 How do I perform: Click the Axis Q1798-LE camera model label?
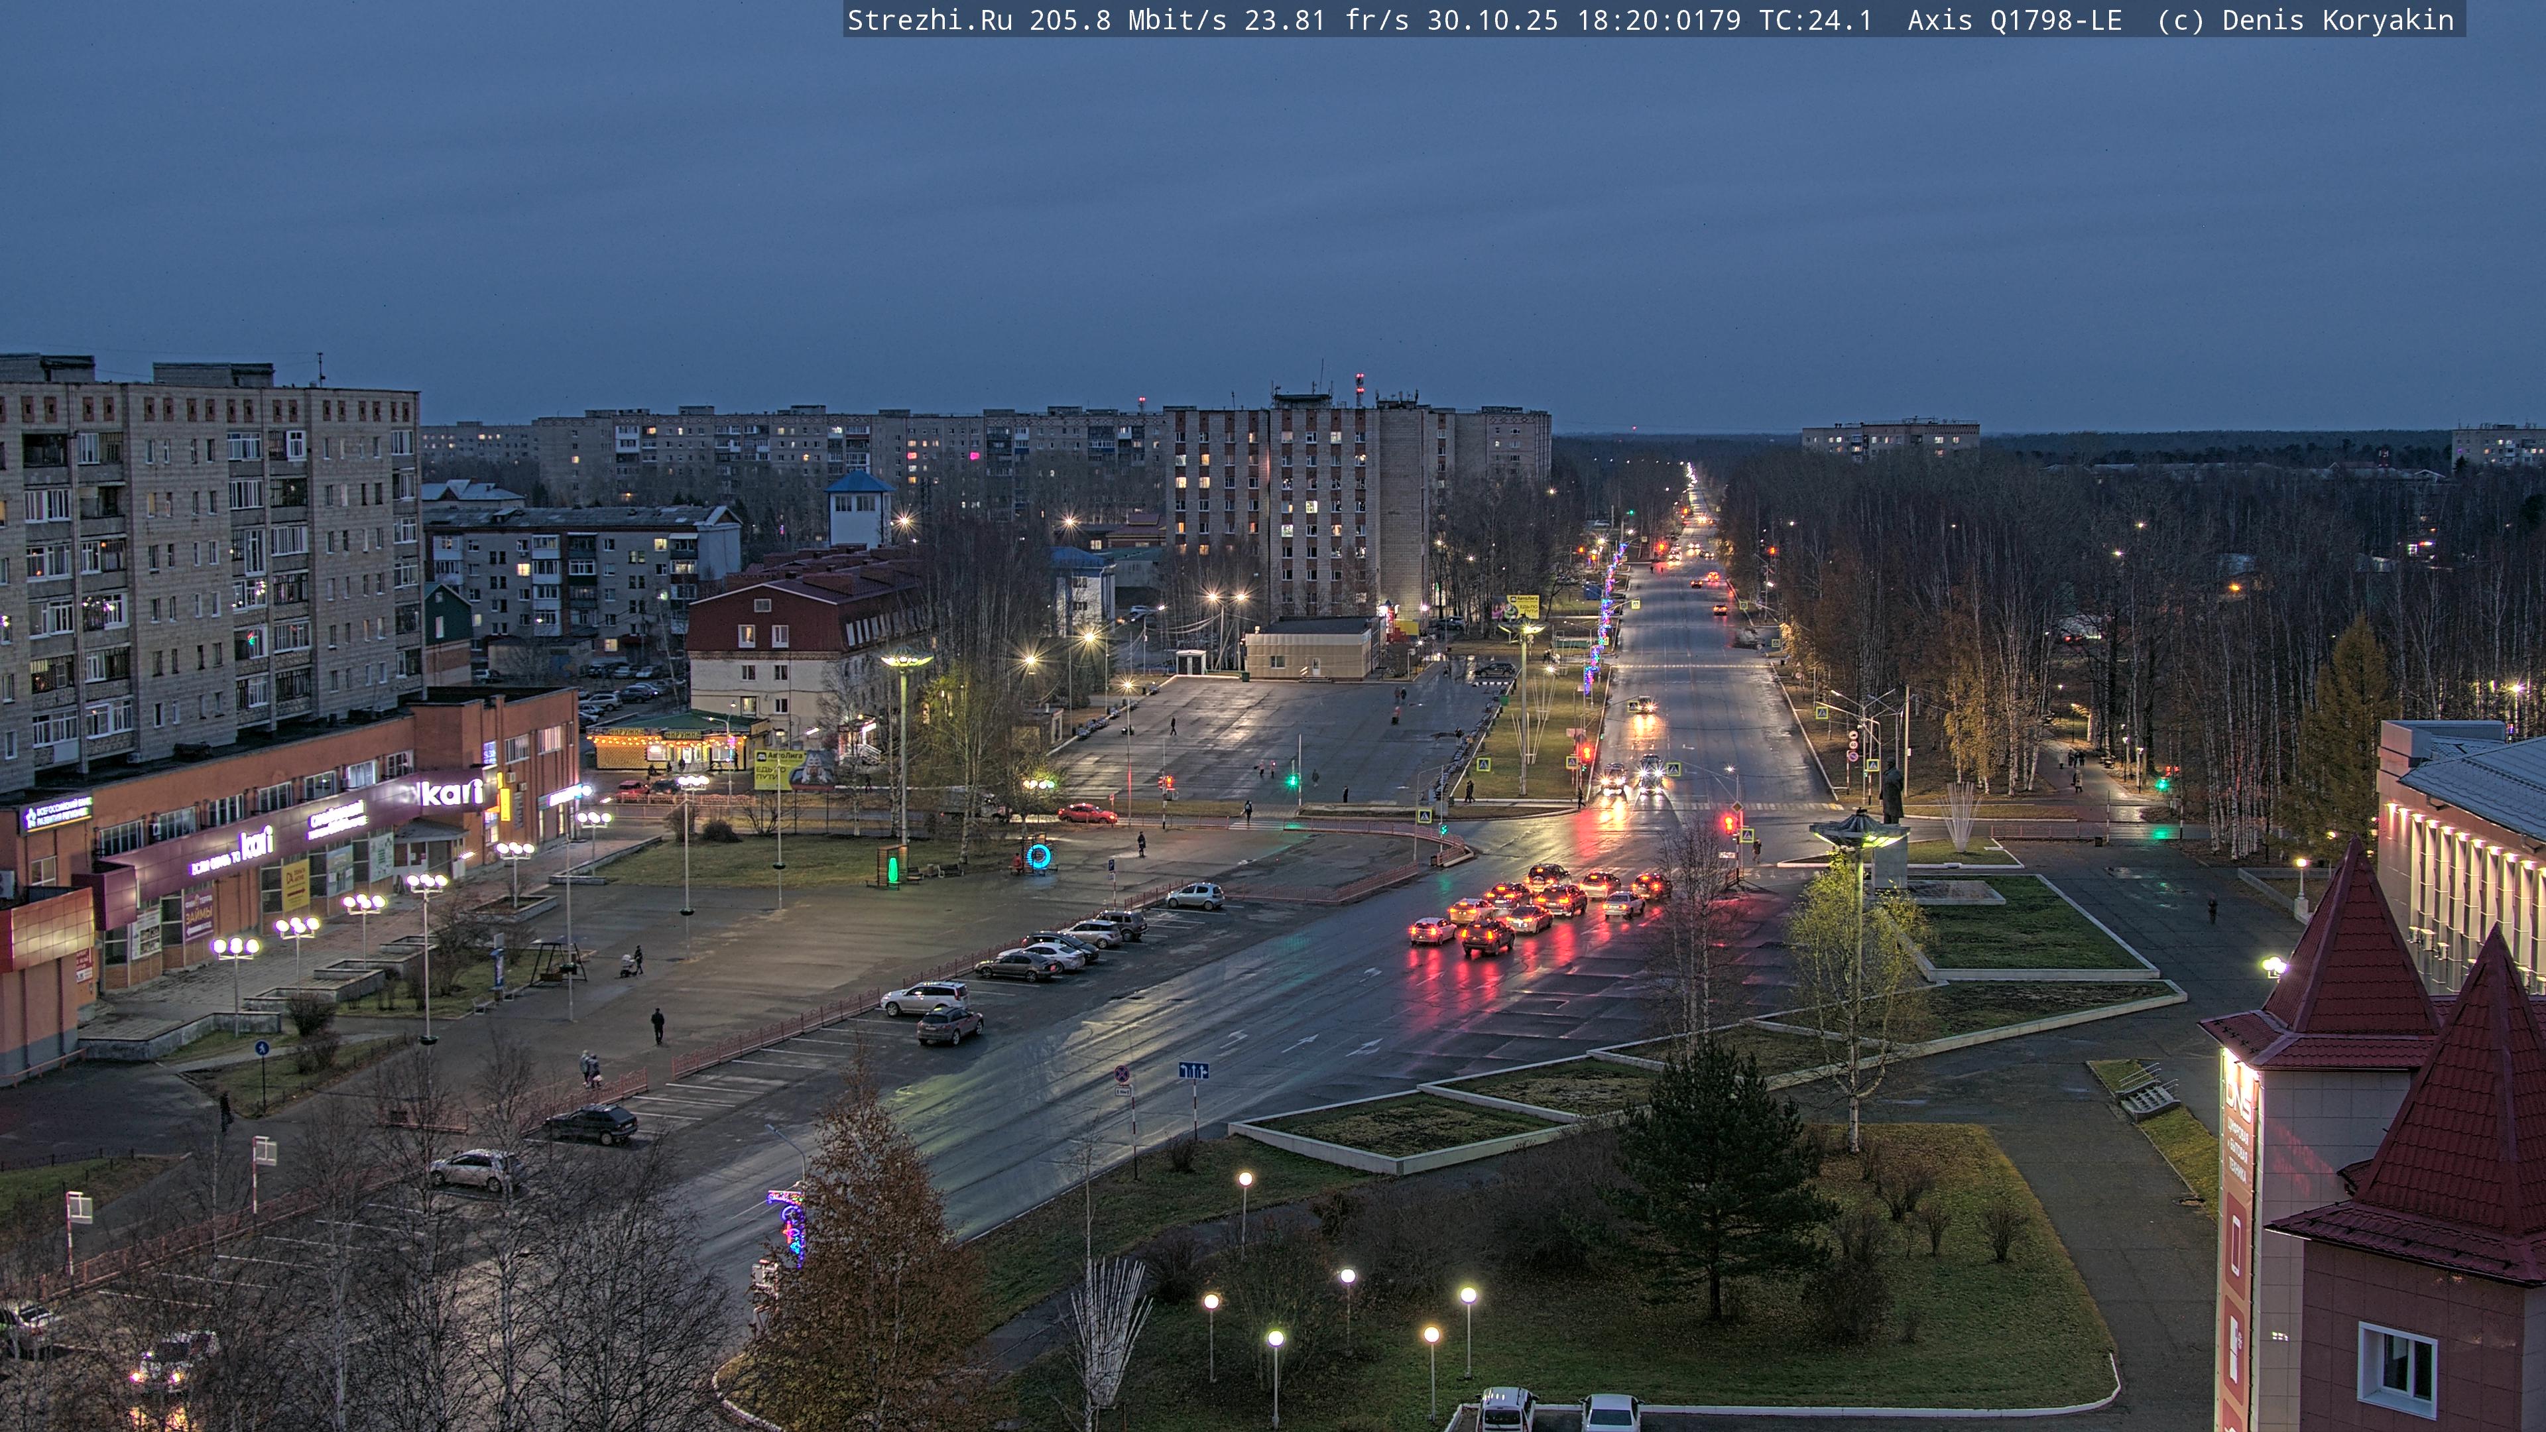click(2014, 20)
